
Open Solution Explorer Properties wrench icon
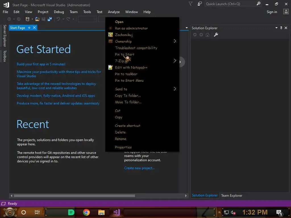pyautogui.click(x=216, y=35)
